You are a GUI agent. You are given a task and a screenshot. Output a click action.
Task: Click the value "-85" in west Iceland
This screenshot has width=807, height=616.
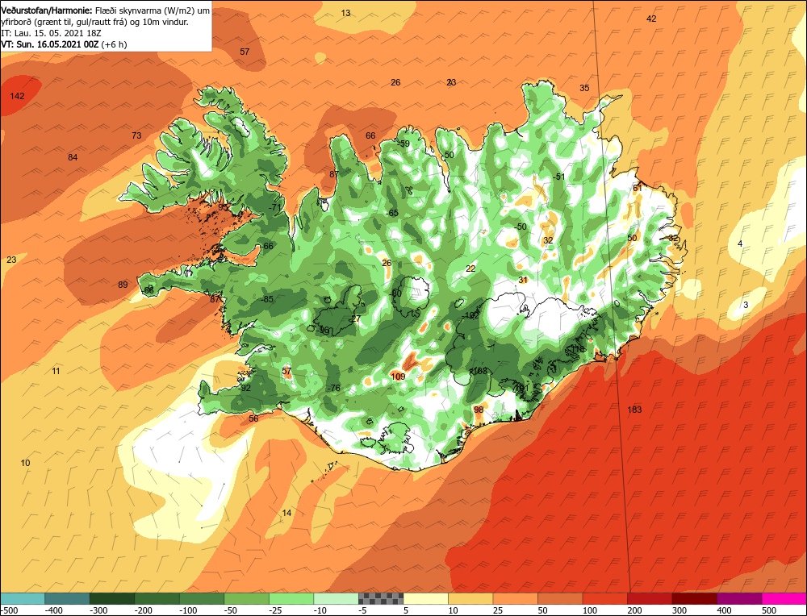[266, 299]
